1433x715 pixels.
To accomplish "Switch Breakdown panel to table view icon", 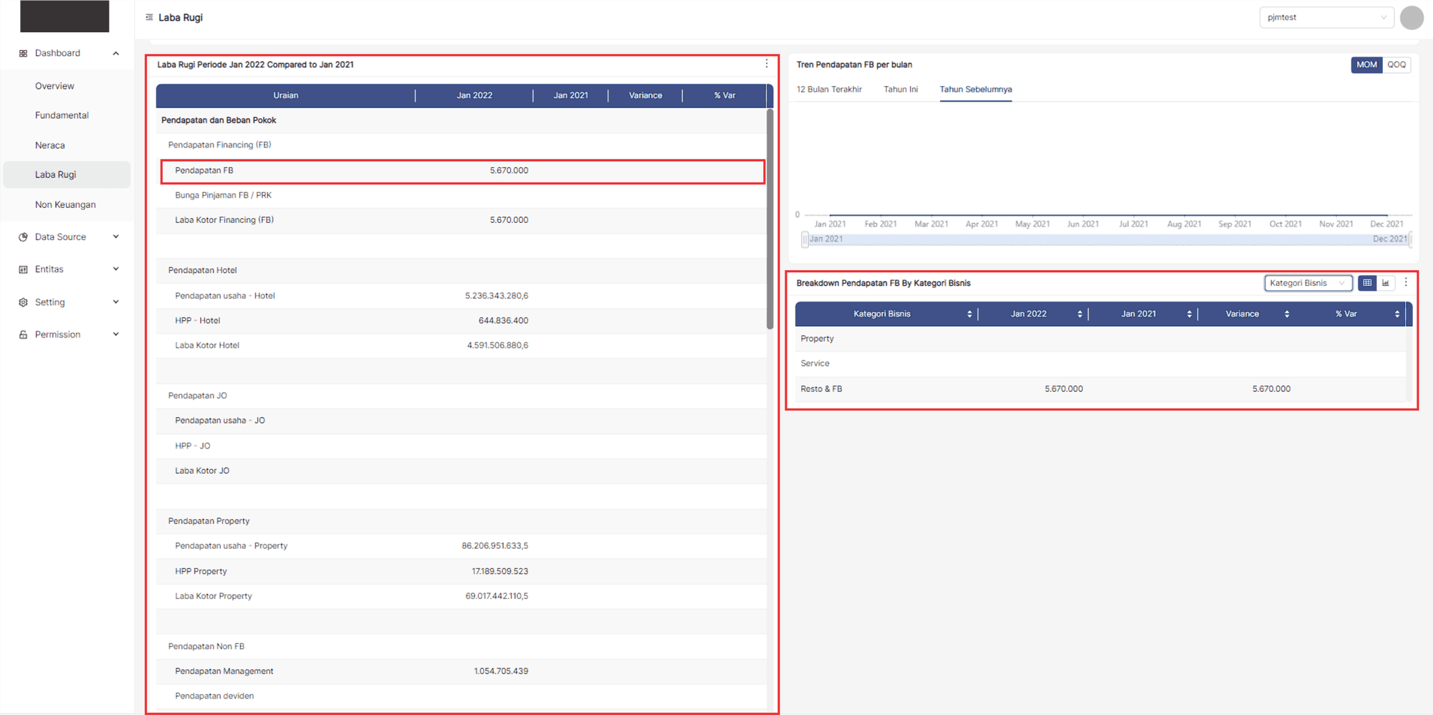I will click(1367, 283).
